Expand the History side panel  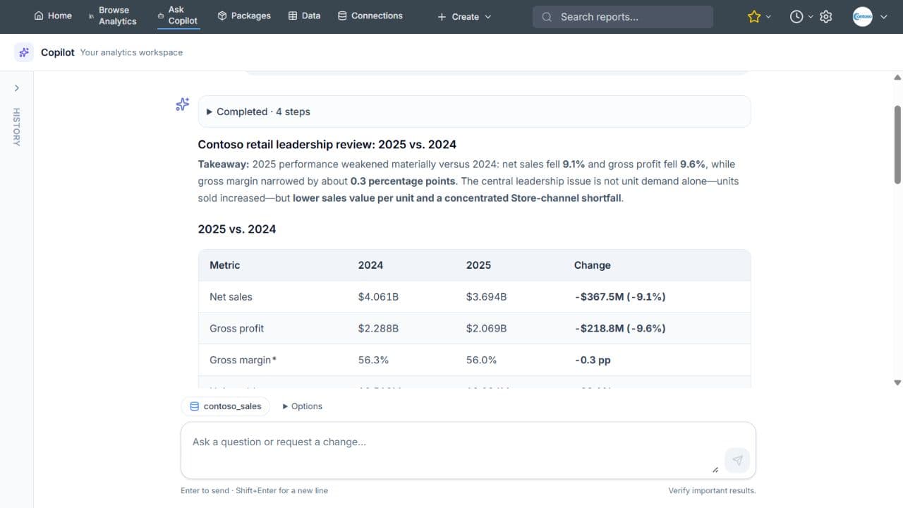point(17,88)
